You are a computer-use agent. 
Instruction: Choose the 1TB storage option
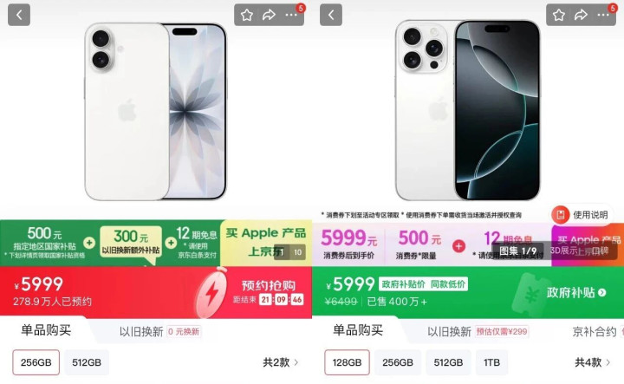(x=491, y=362)
